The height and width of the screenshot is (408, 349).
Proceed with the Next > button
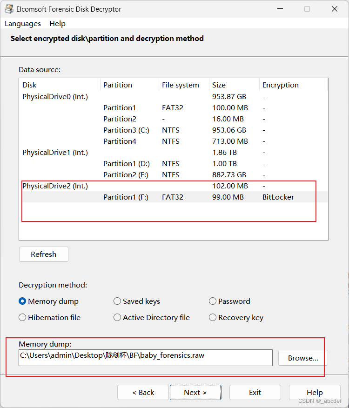(x=195, y=392)
